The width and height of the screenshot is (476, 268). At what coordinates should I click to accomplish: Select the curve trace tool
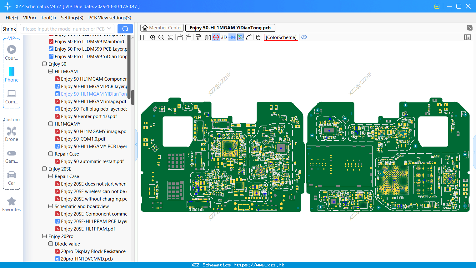coord(249,37)
